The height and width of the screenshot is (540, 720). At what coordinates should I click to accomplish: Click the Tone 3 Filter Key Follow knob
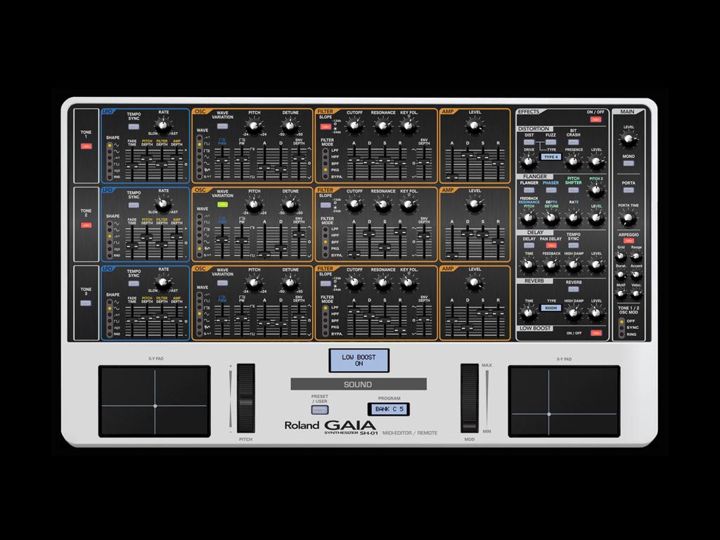coord(409,283)
